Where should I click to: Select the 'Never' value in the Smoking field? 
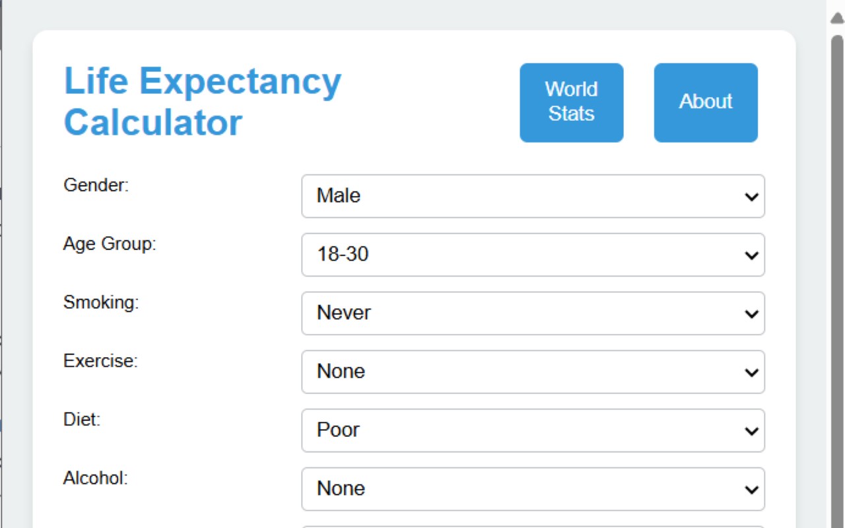click(x=344, y=313)
